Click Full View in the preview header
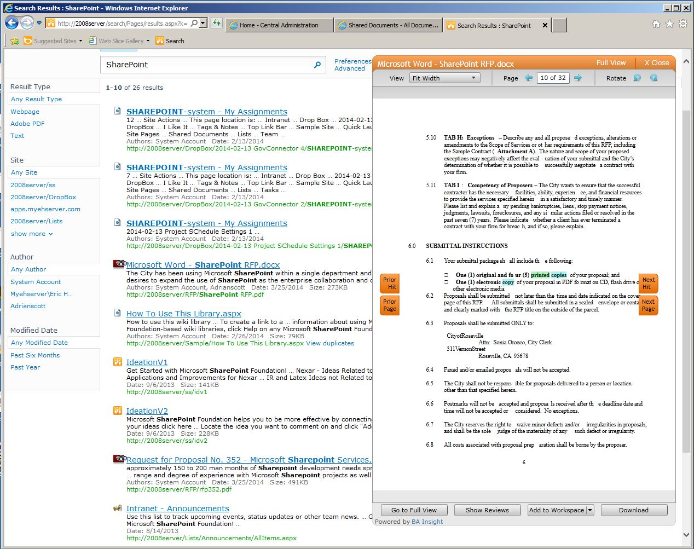 point(611,63)
